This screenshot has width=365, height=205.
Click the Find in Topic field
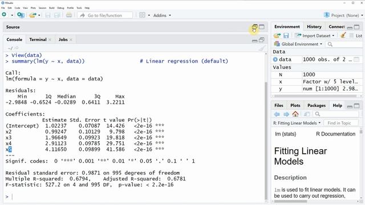[341, 123]
